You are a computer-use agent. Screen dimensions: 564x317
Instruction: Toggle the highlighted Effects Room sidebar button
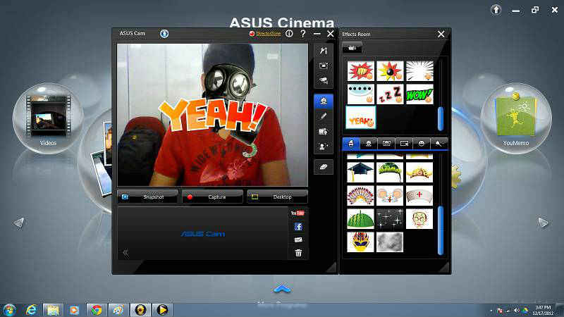(x=324, y=101)
